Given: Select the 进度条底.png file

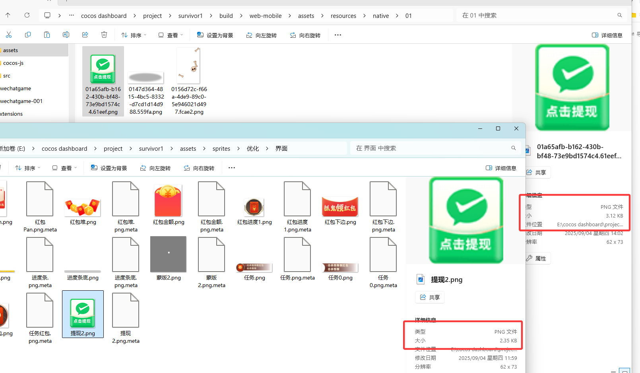Looking at the screenshot, I should [83, 275].
